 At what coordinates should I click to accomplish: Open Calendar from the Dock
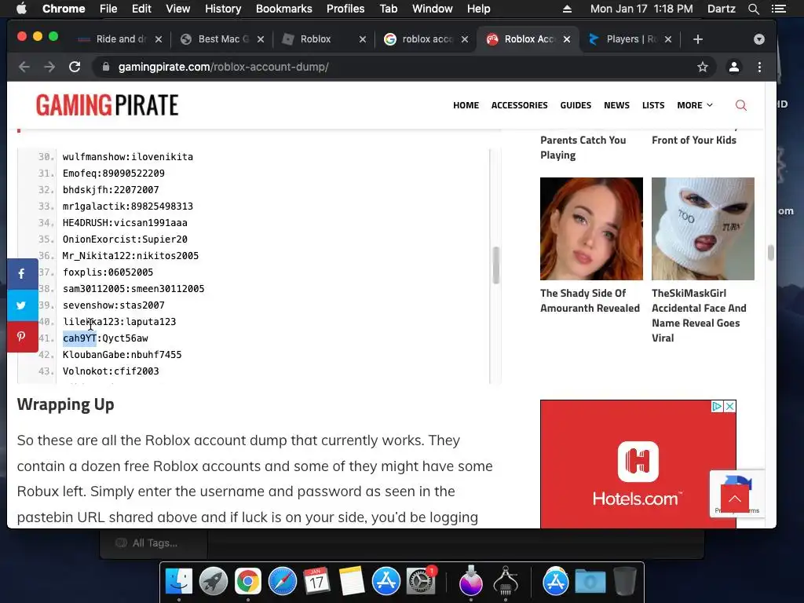(x=317, y=582)
